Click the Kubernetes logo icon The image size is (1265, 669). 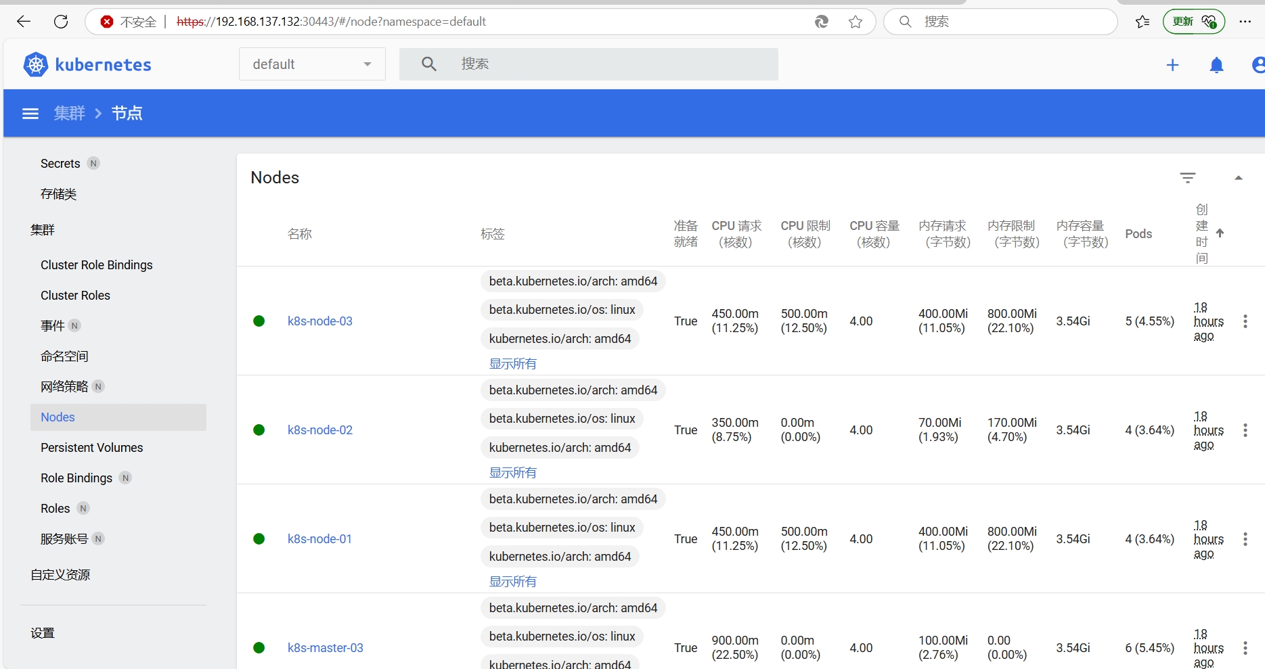(x=35, y=64)
